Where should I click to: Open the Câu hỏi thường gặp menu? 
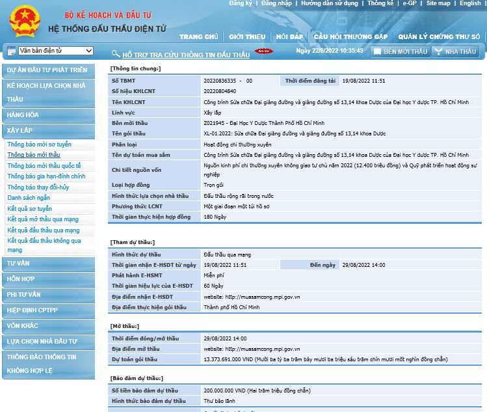coord(350,37)
